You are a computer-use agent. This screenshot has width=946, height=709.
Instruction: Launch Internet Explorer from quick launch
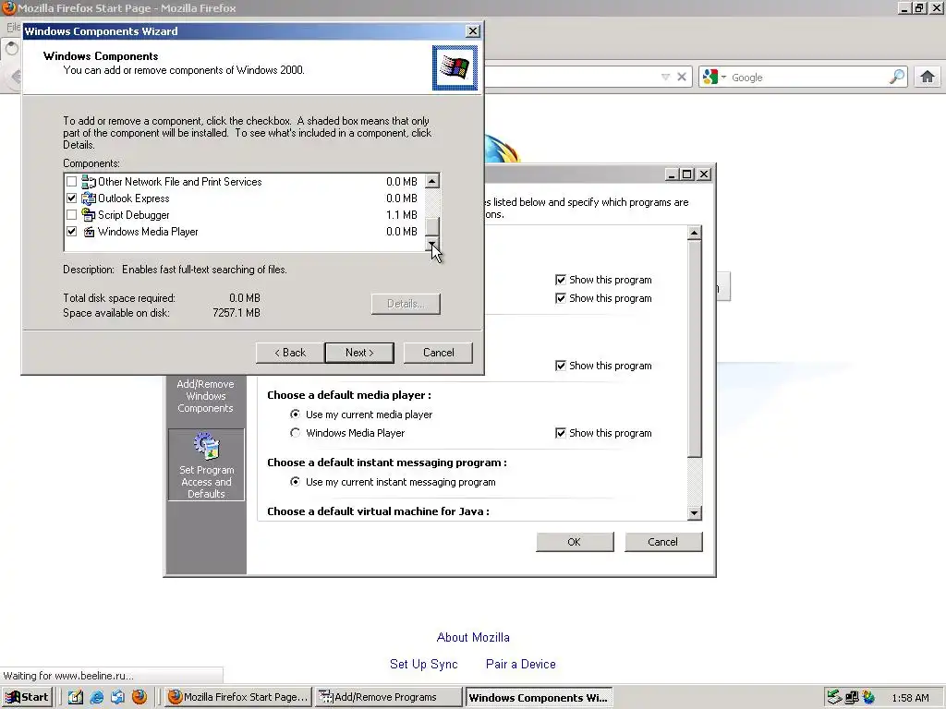[x=96, y=697]
